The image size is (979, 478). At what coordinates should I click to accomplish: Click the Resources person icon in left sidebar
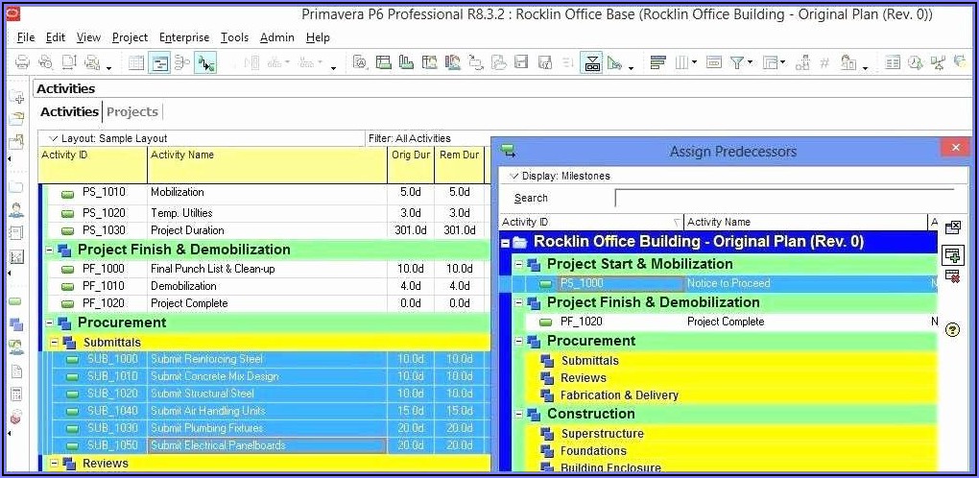pyautogui.click(x=16, y=210)
